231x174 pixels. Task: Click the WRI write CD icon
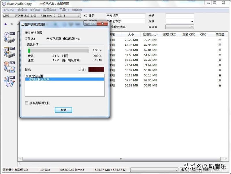tap(10, 81)
